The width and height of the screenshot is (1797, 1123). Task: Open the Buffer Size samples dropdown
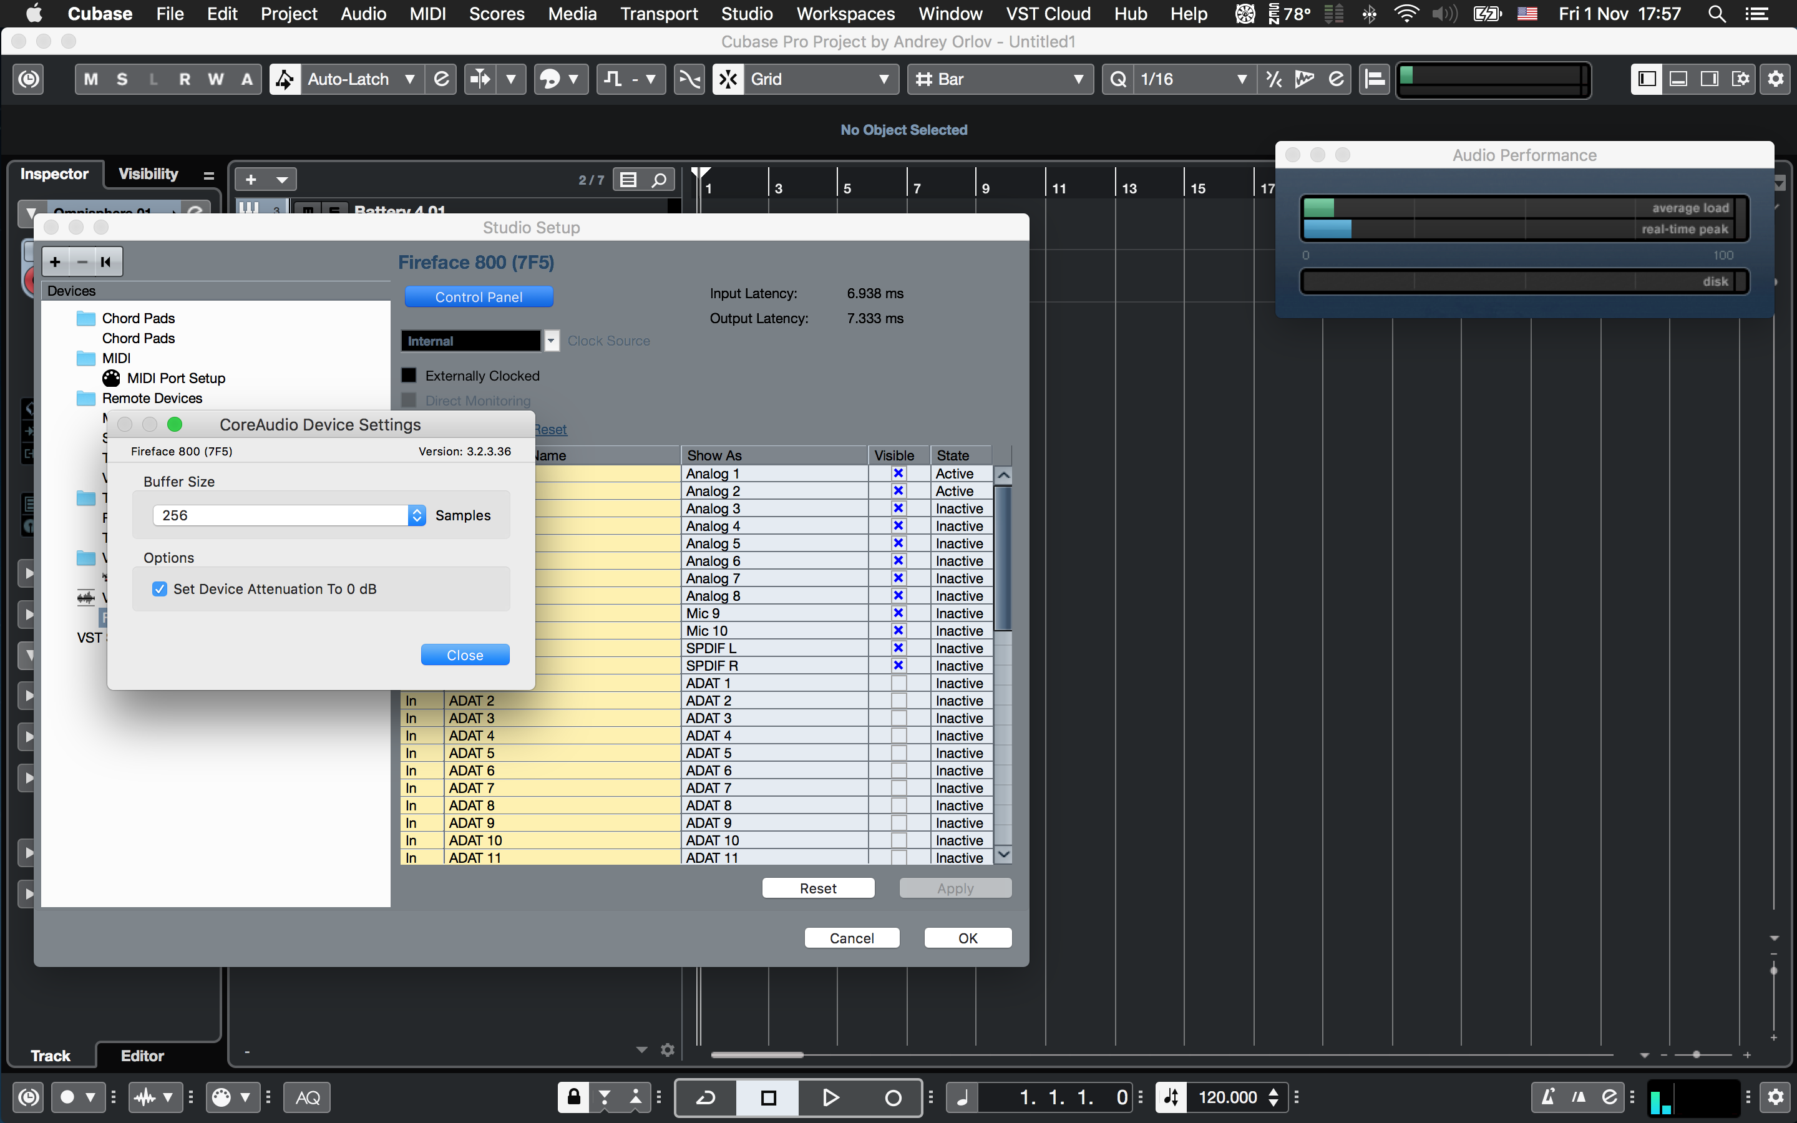click(417, 515)
